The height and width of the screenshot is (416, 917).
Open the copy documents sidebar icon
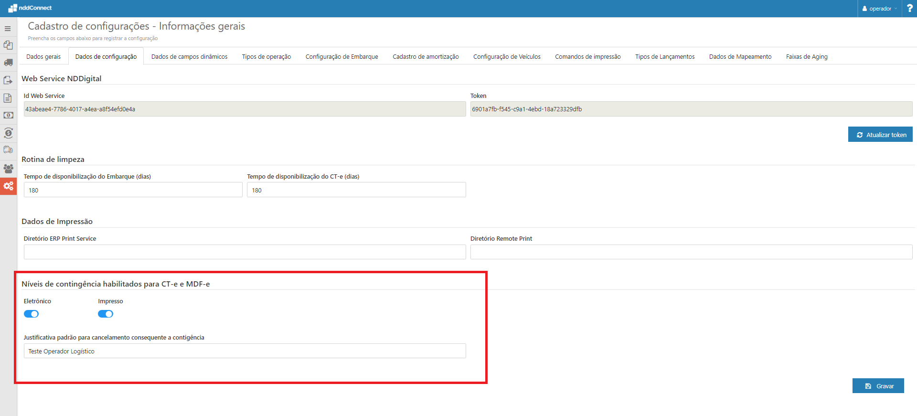click(8, 45)
